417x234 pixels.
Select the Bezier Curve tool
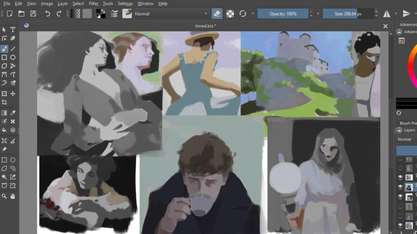[4, 74]
